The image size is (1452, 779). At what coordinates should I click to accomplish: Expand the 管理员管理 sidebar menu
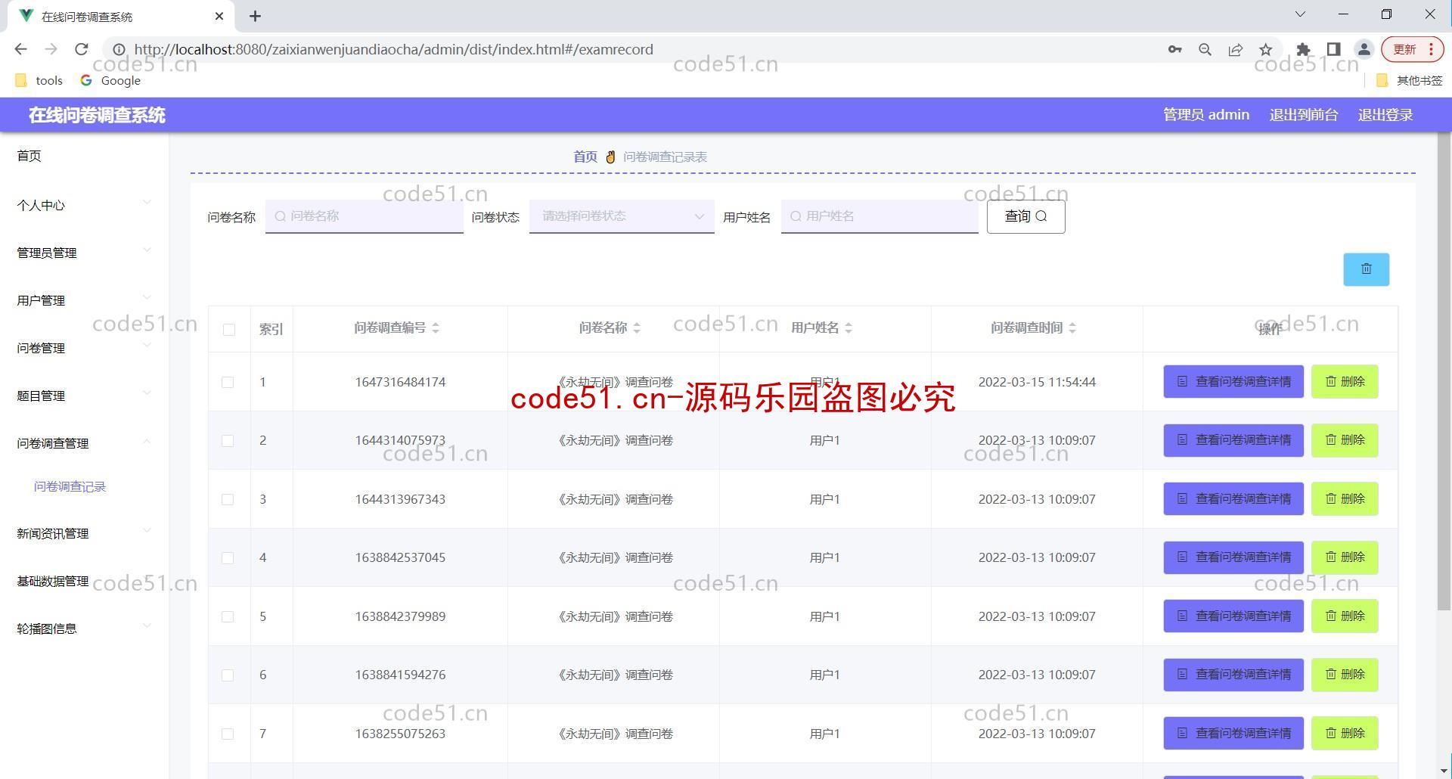tap(84, 253)
